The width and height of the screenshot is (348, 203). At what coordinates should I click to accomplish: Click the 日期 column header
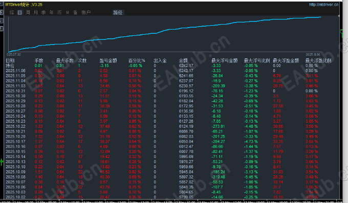point(10,60)
